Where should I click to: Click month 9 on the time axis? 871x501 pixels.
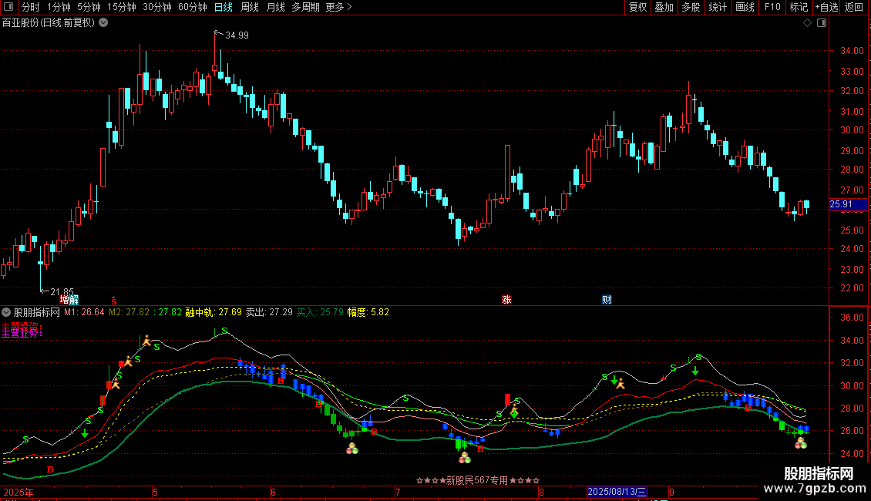click(671, 492)
